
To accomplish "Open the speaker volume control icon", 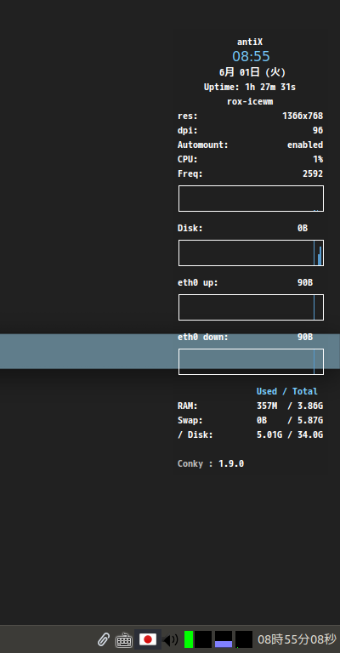I will pyautogui.click(x=170, y=639).
